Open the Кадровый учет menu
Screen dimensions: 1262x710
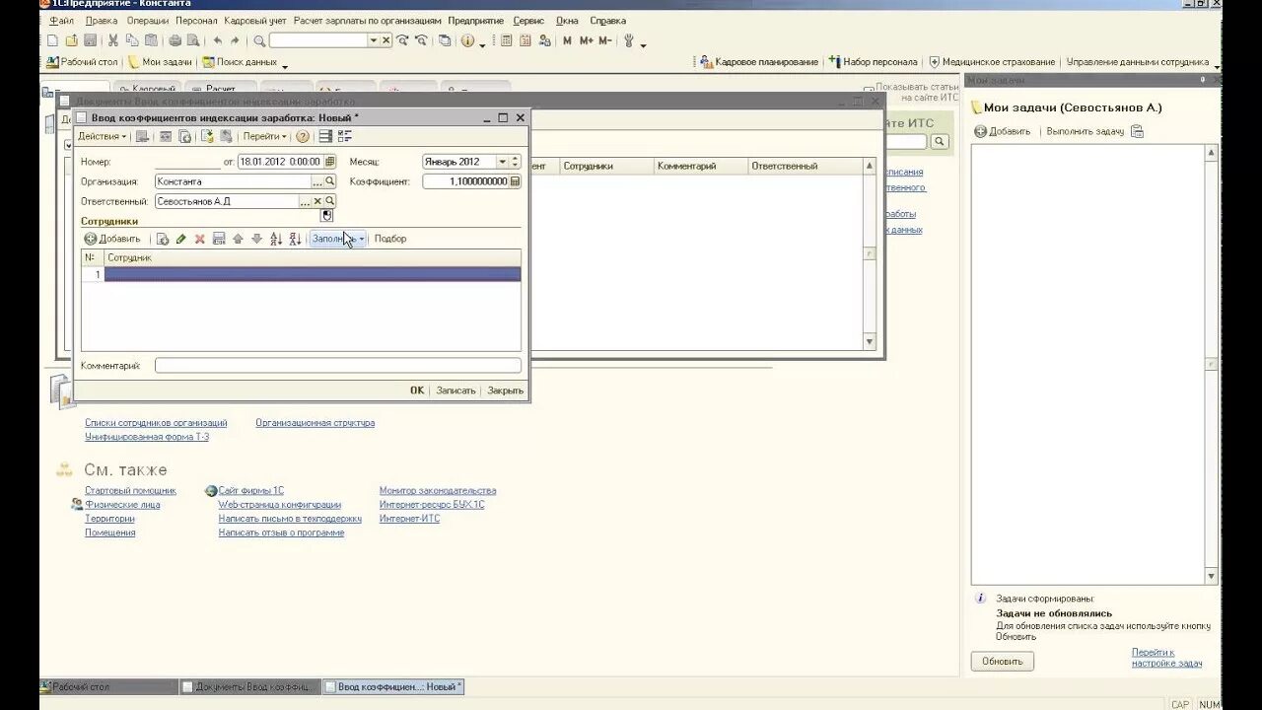tap(255, 21)
